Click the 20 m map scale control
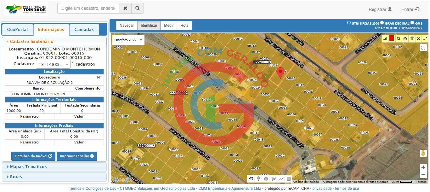430x192 pixels. [x=402, y=182]
